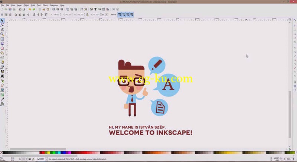
Task: Click the horizontal canvas scrollbar
Action: pyautogui.click(x=38, y=149)
